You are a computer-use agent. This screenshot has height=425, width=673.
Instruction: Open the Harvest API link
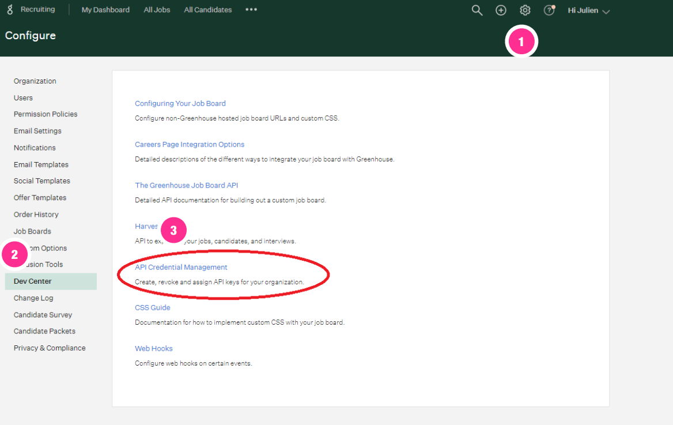146,227
